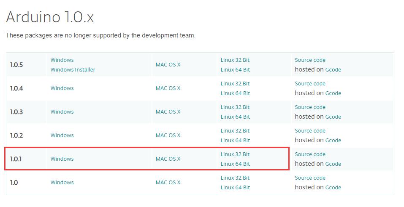Choose Linux 64 Bit for version 1.0.3
Image resolution: width=404 pixels, height=207 pixels.
coord(235,117)
